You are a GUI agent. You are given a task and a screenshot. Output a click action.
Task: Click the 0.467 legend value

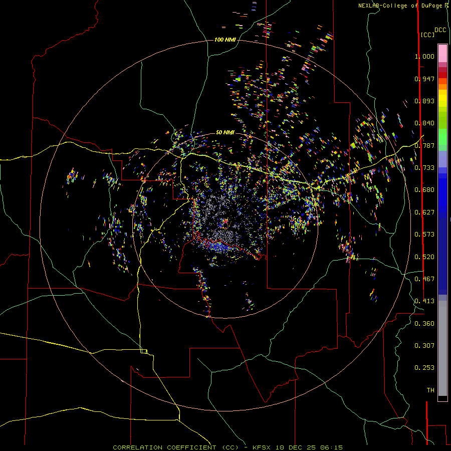coord(424,279)
